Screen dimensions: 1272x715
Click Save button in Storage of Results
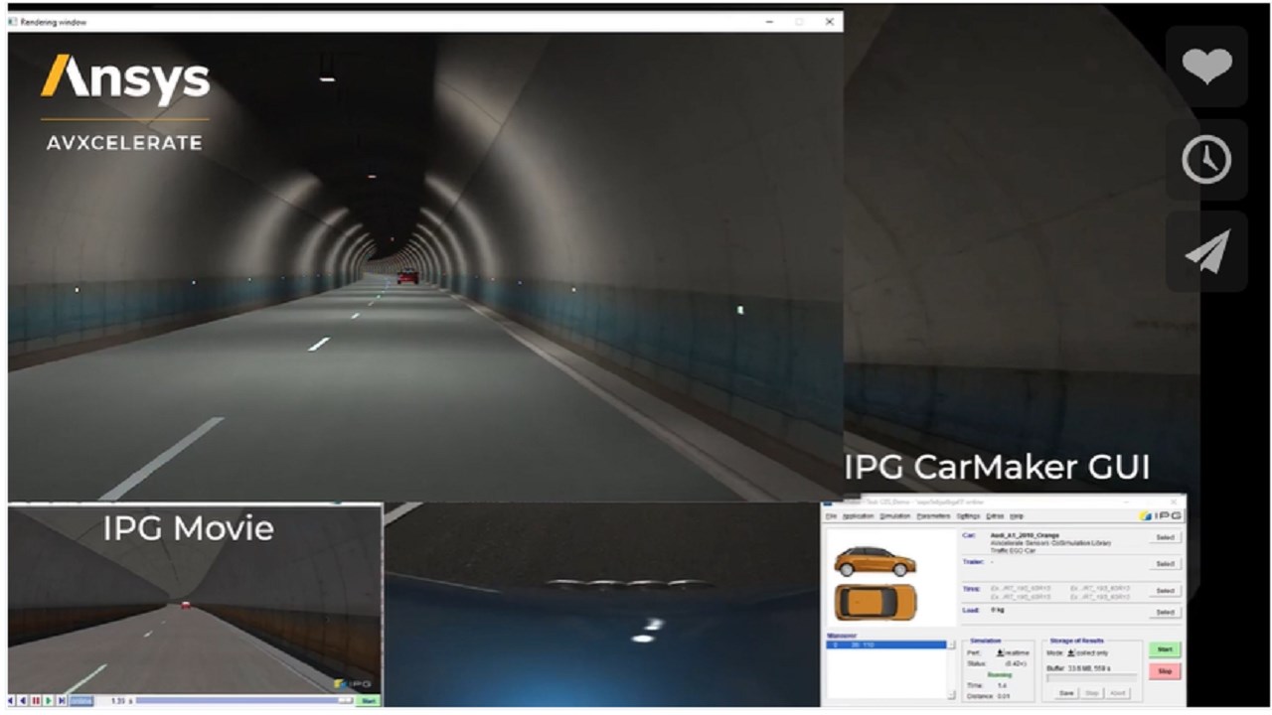[1066, 693]
